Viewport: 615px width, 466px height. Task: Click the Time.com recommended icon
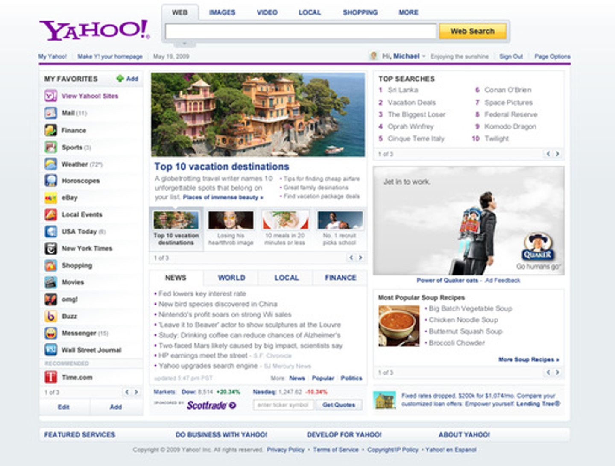pyautogui.click(x=51, y=377)
